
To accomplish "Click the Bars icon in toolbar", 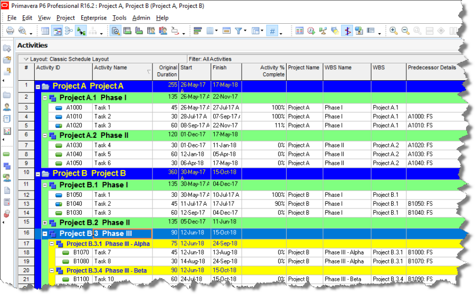I will tap(198, 31).
